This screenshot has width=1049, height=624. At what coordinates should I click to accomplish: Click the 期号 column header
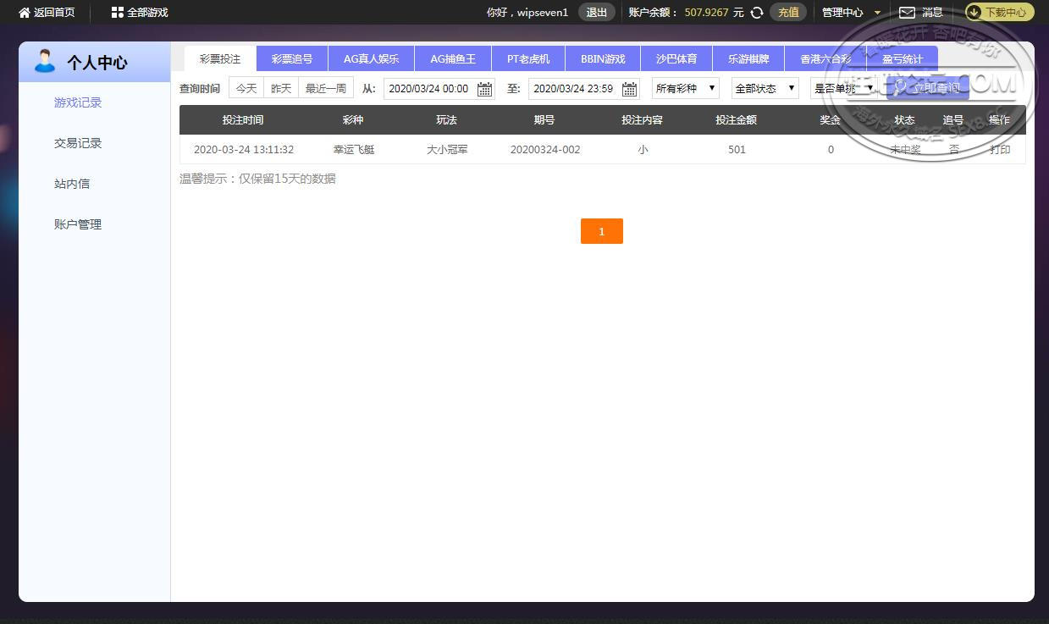(x=544, y=120)
